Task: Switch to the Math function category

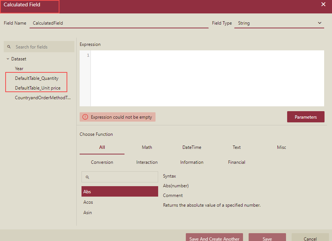Action: [x=147, y=147]
